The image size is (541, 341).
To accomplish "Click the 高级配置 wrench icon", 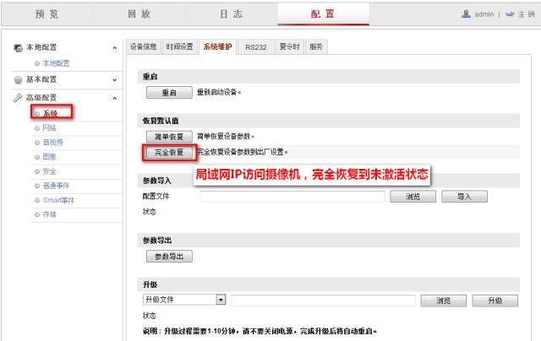I will click(19, 97).
